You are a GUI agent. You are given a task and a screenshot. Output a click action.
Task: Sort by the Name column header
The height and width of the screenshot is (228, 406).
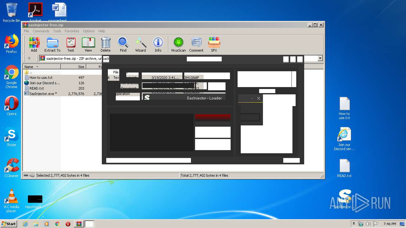(42, 67)
